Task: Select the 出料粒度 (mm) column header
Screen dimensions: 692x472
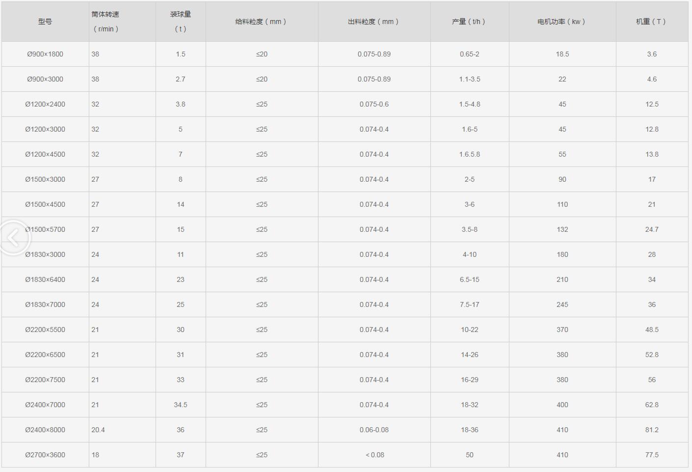Action: (374, 22)
